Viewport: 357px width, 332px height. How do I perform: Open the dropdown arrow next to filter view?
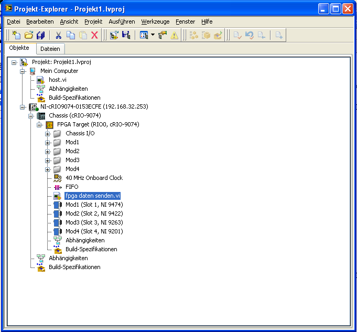point(153,35)
